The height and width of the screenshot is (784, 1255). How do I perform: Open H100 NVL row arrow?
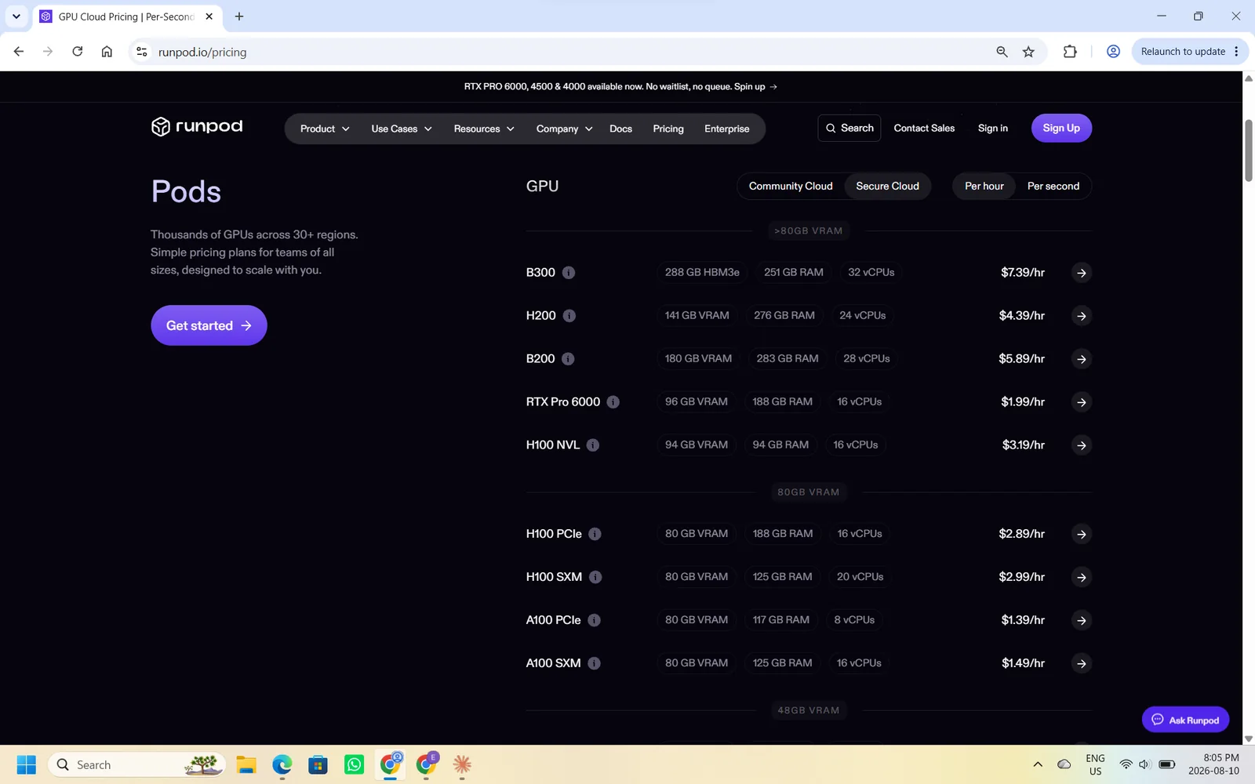pos(1082,445)
